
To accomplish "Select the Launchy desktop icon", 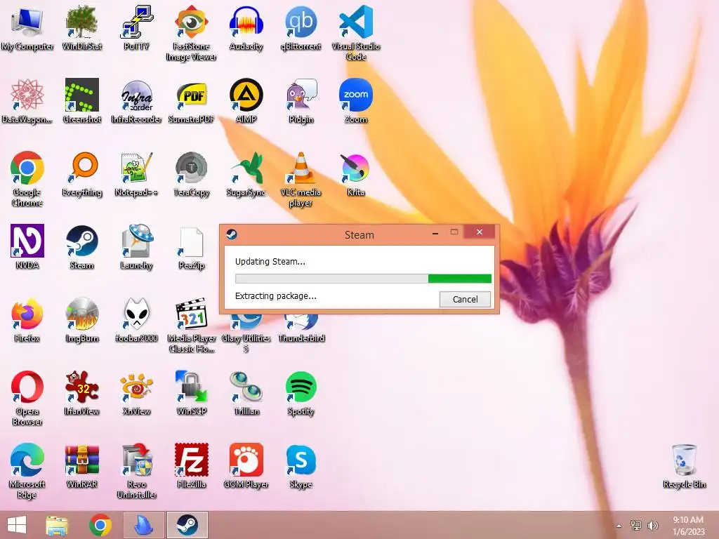I will coord(136,247).
